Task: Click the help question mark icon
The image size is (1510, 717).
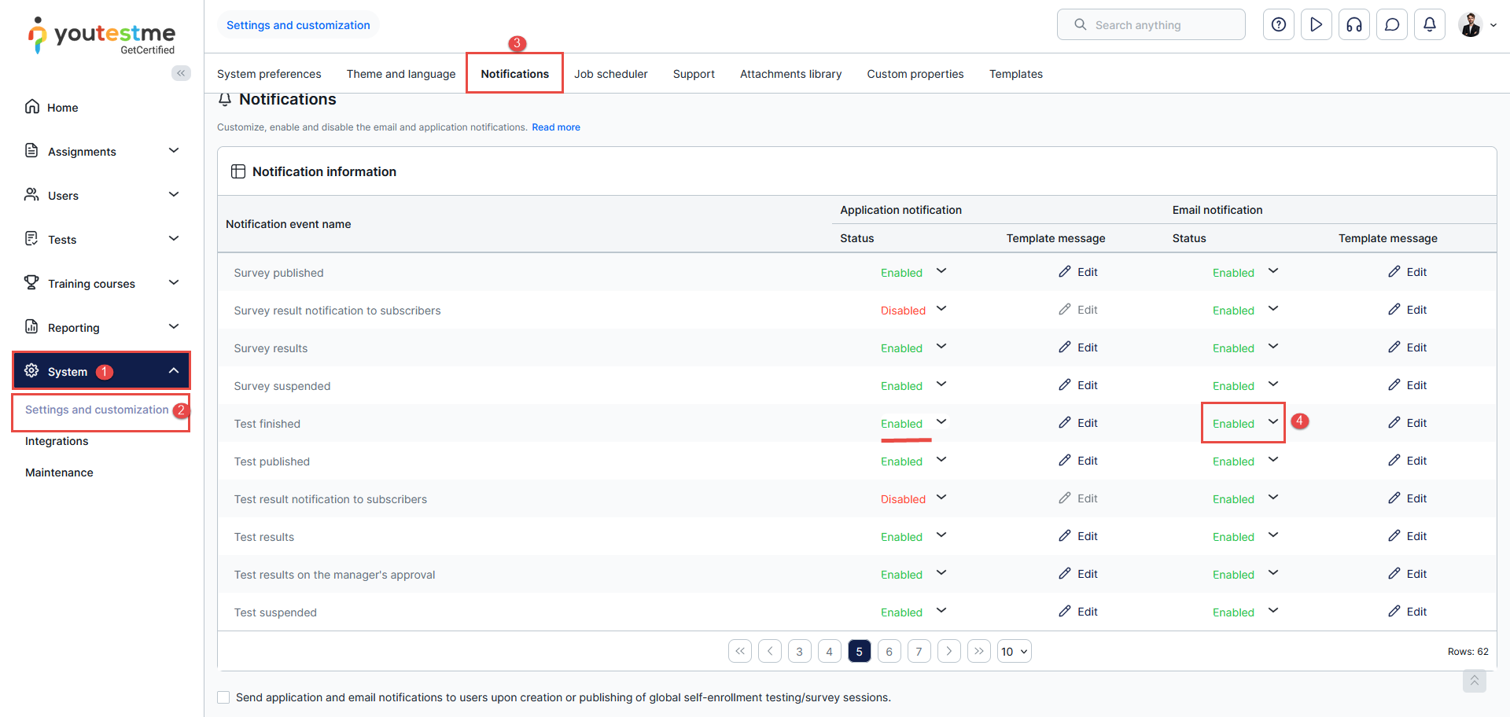Action: pos(1278,25)
